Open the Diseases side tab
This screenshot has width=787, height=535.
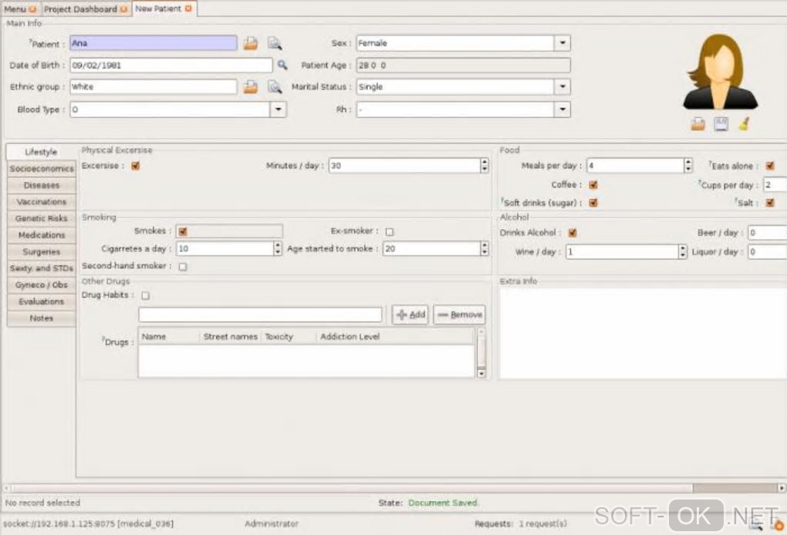tap(41, 185)
